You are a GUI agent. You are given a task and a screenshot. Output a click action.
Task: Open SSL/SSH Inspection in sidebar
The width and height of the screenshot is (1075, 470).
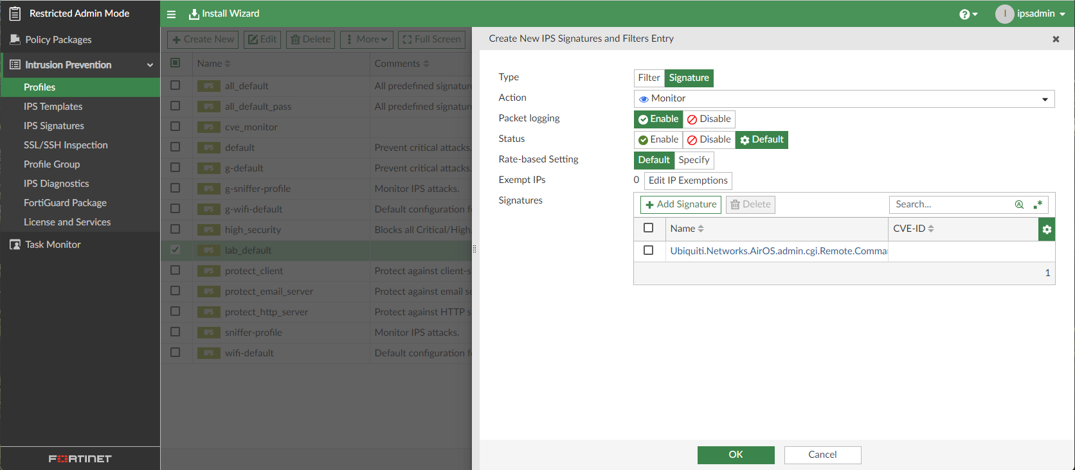point(66,145)
